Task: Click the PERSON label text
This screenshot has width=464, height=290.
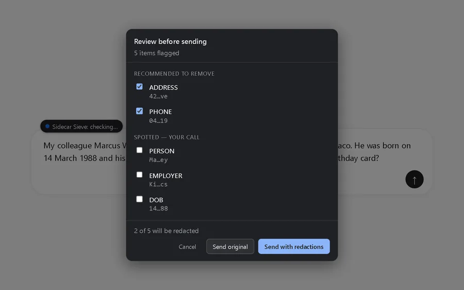Action: (162, 151)
